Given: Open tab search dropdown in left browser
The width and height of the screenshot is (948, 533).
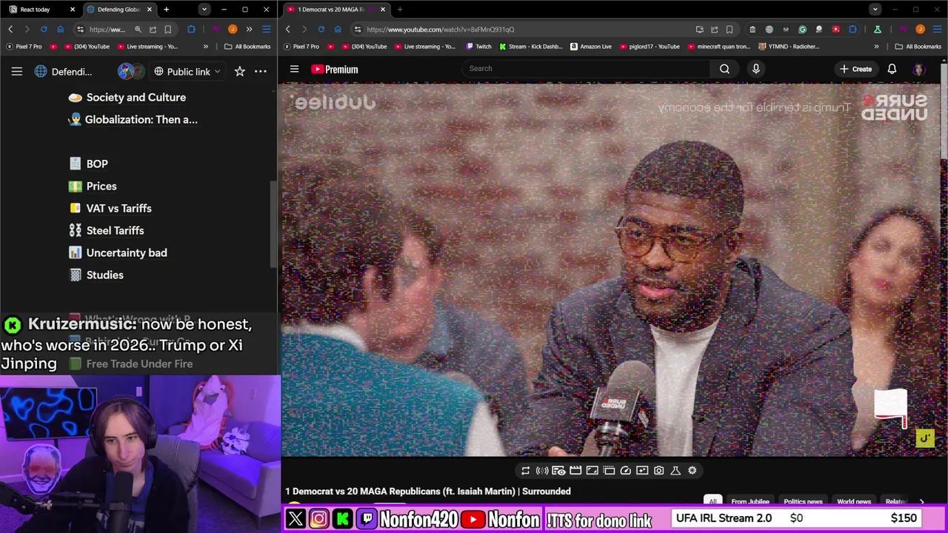Looking at the screenshot, I should [204, 10].
